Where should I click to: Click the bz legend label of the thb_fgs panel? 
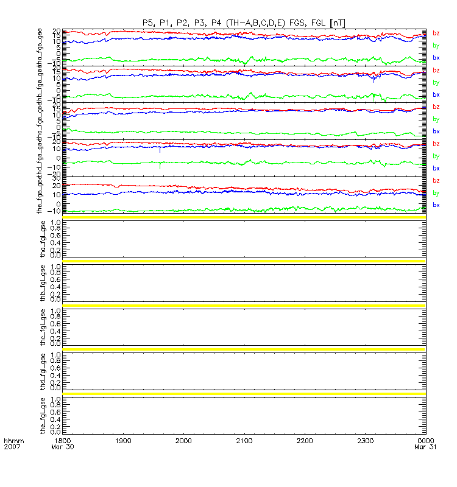[436, 71]
